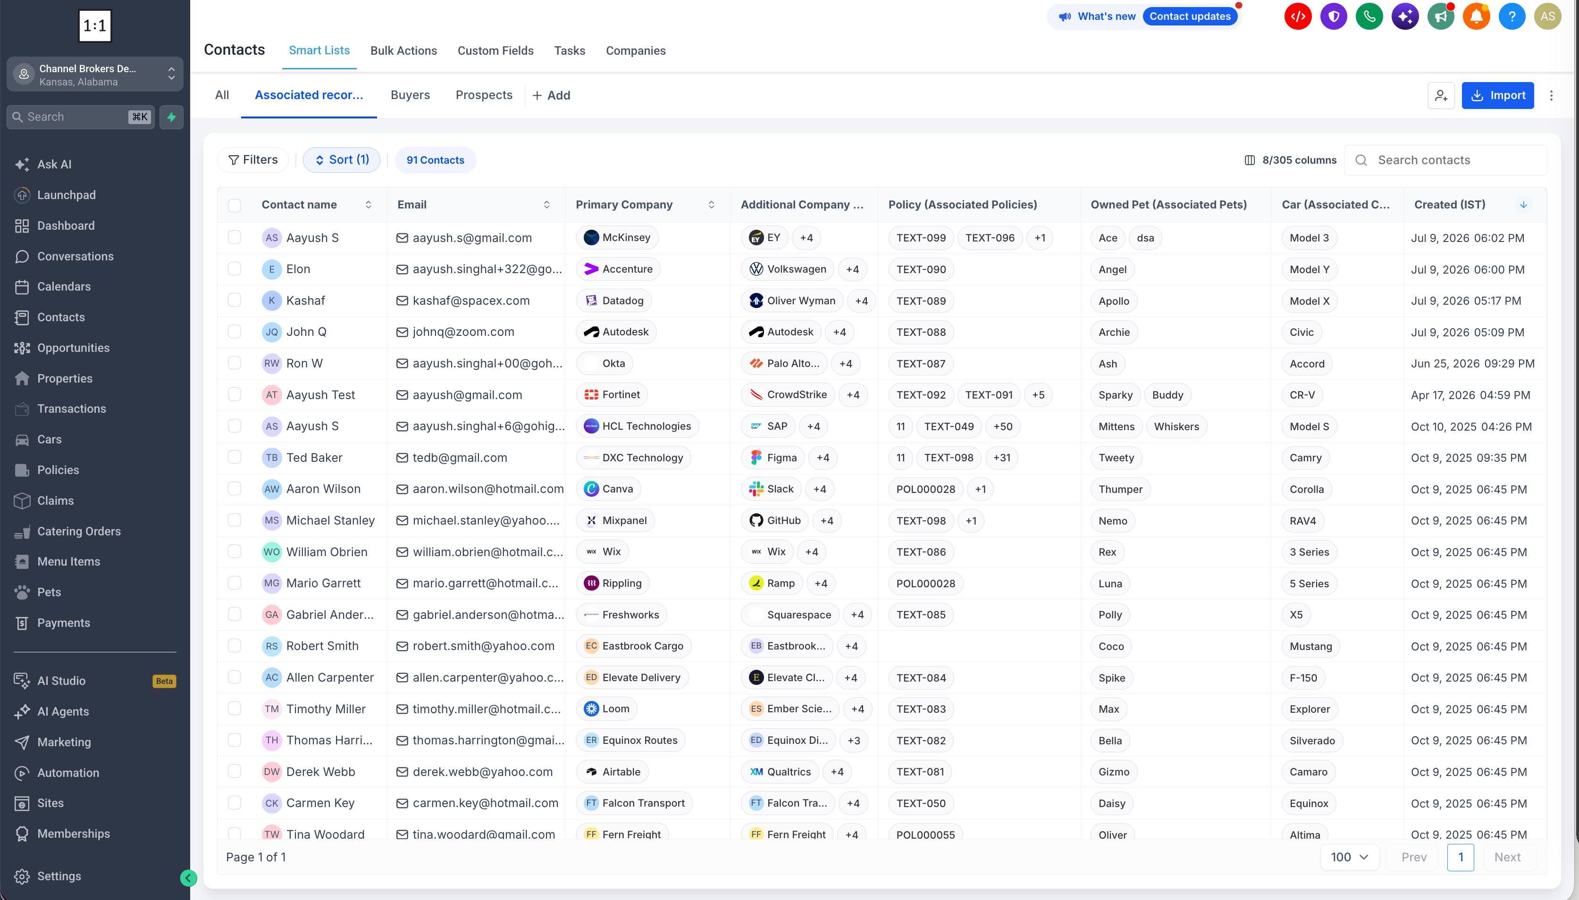Tick the checkbox for John Q

[x=235, y=331]
